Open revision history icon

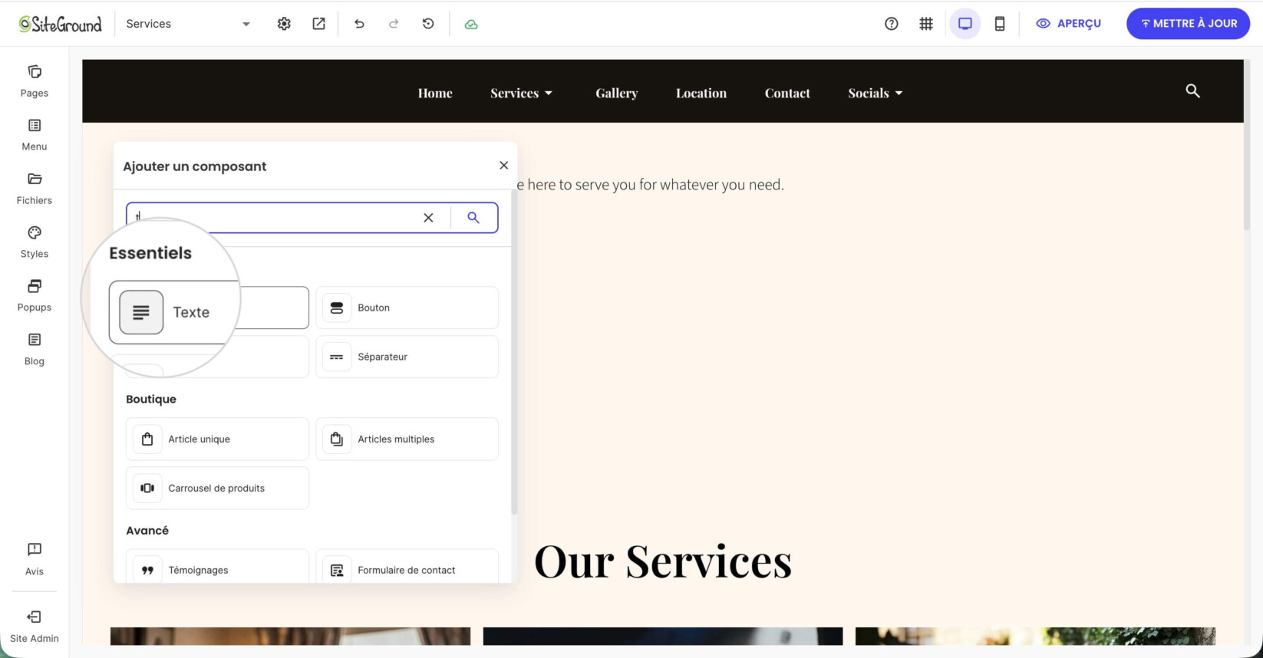point(428,24)
